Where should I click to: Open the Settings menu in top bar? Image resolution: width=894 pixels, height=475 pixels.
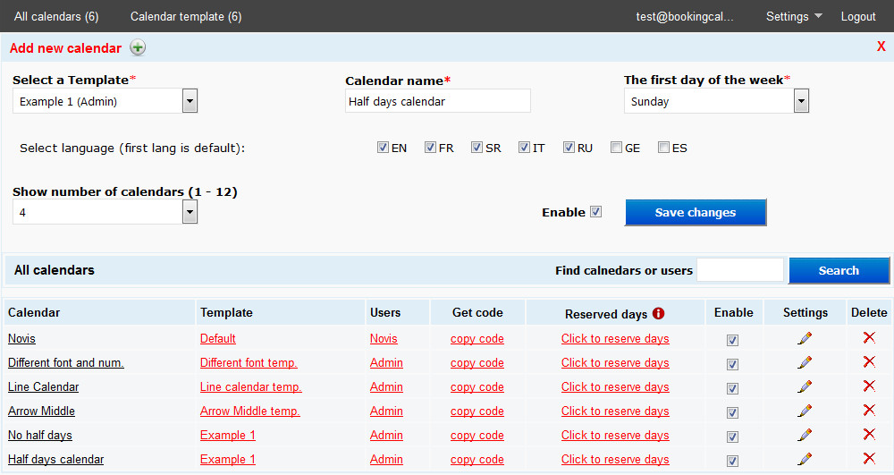(x=794, y=16)
